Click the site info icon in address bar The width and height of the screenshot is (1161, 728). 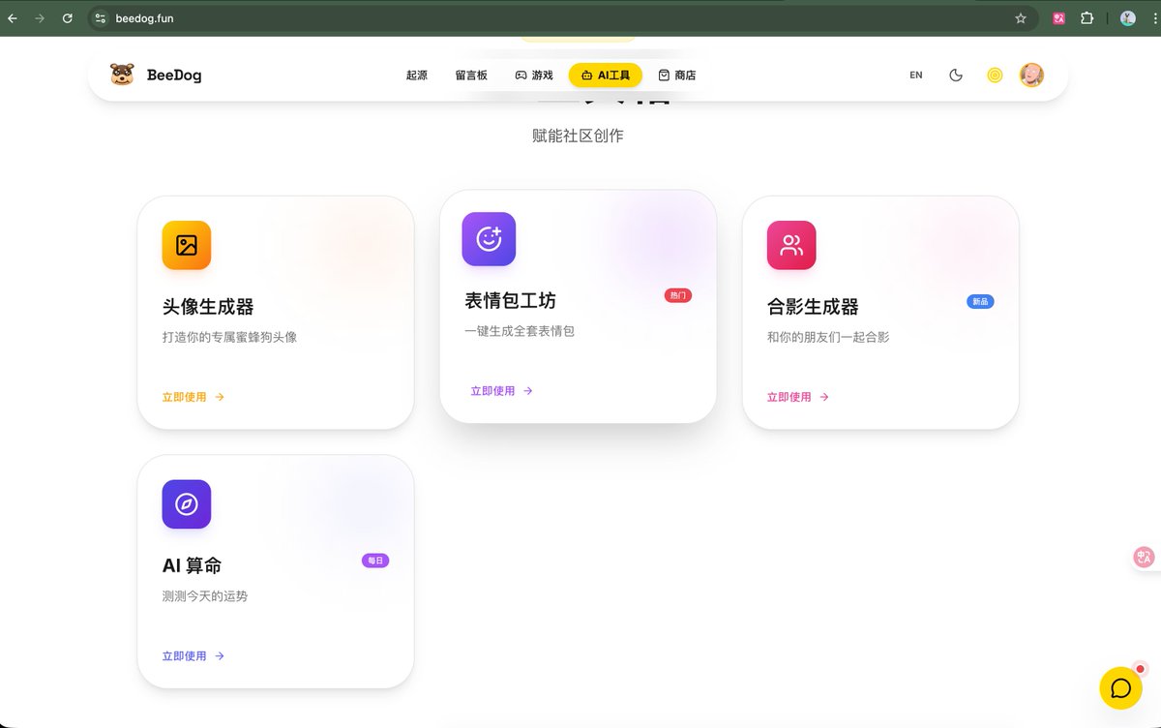coord(101,17)
